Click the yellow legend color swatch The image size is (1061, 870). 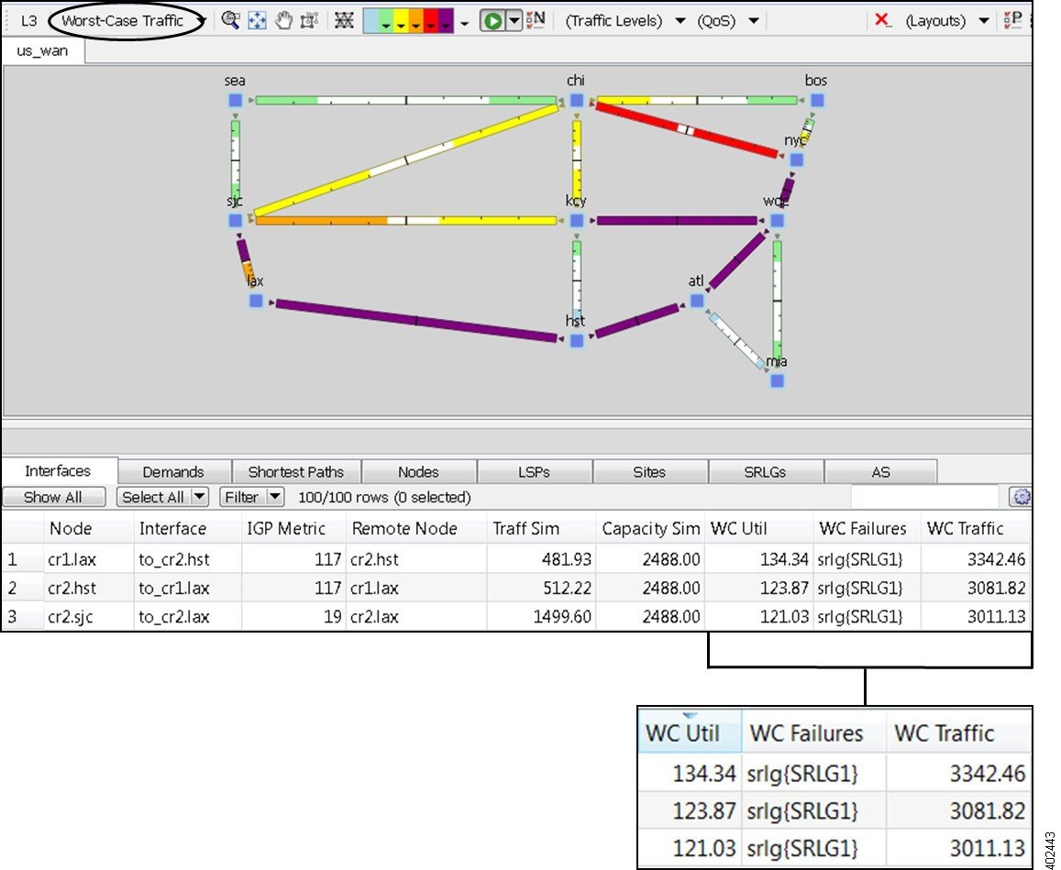400,20
